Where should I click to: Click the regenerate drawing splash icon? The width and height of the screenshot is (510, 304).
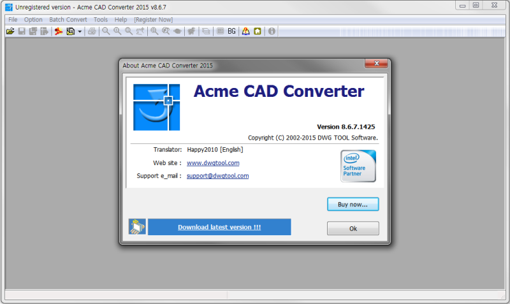(x=192, y=31)
